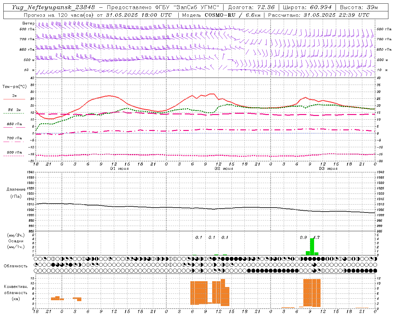Click the calculation time Рассчитано: 31.05.2025 22:39 UTC

(x=319, y=15)
